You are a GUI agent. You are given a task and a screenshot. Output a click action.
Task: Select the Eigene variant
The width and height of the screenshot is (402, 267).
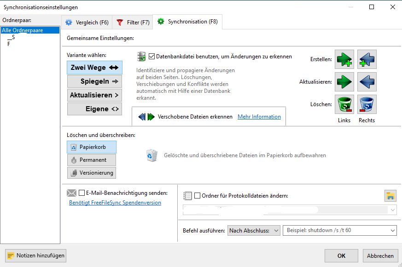point(94,109)
